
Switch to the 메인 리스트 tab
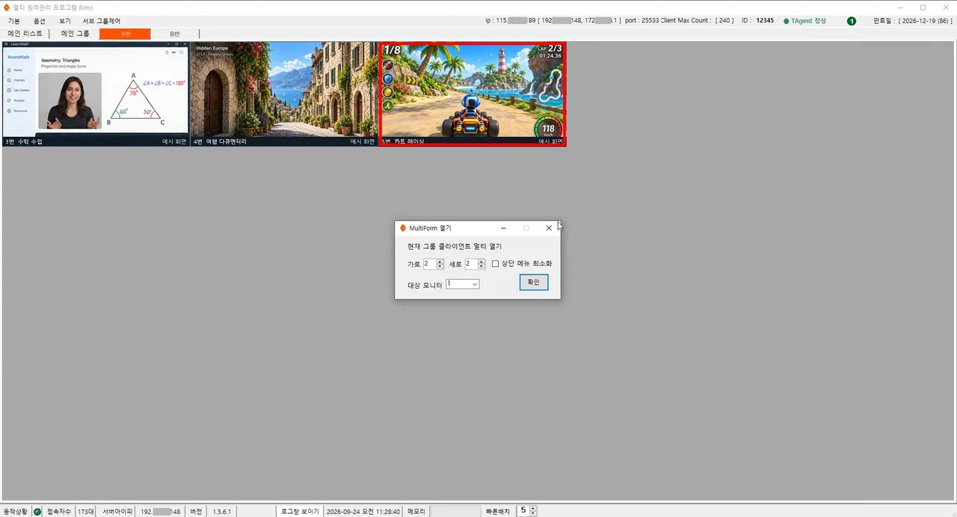(x=25, y=34)
